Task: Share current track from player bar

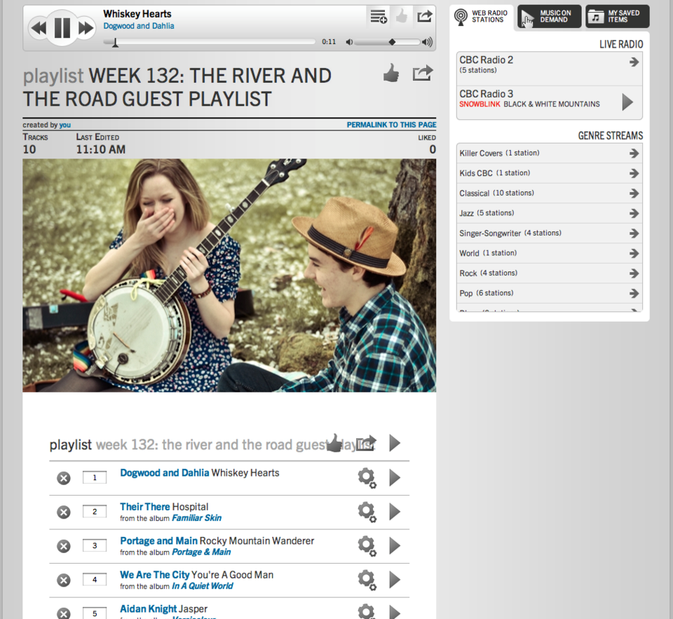Action: [425, 17]
